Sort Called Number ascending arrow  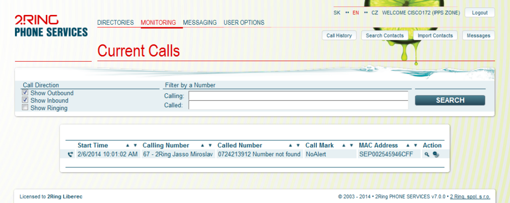pos(290,145)
